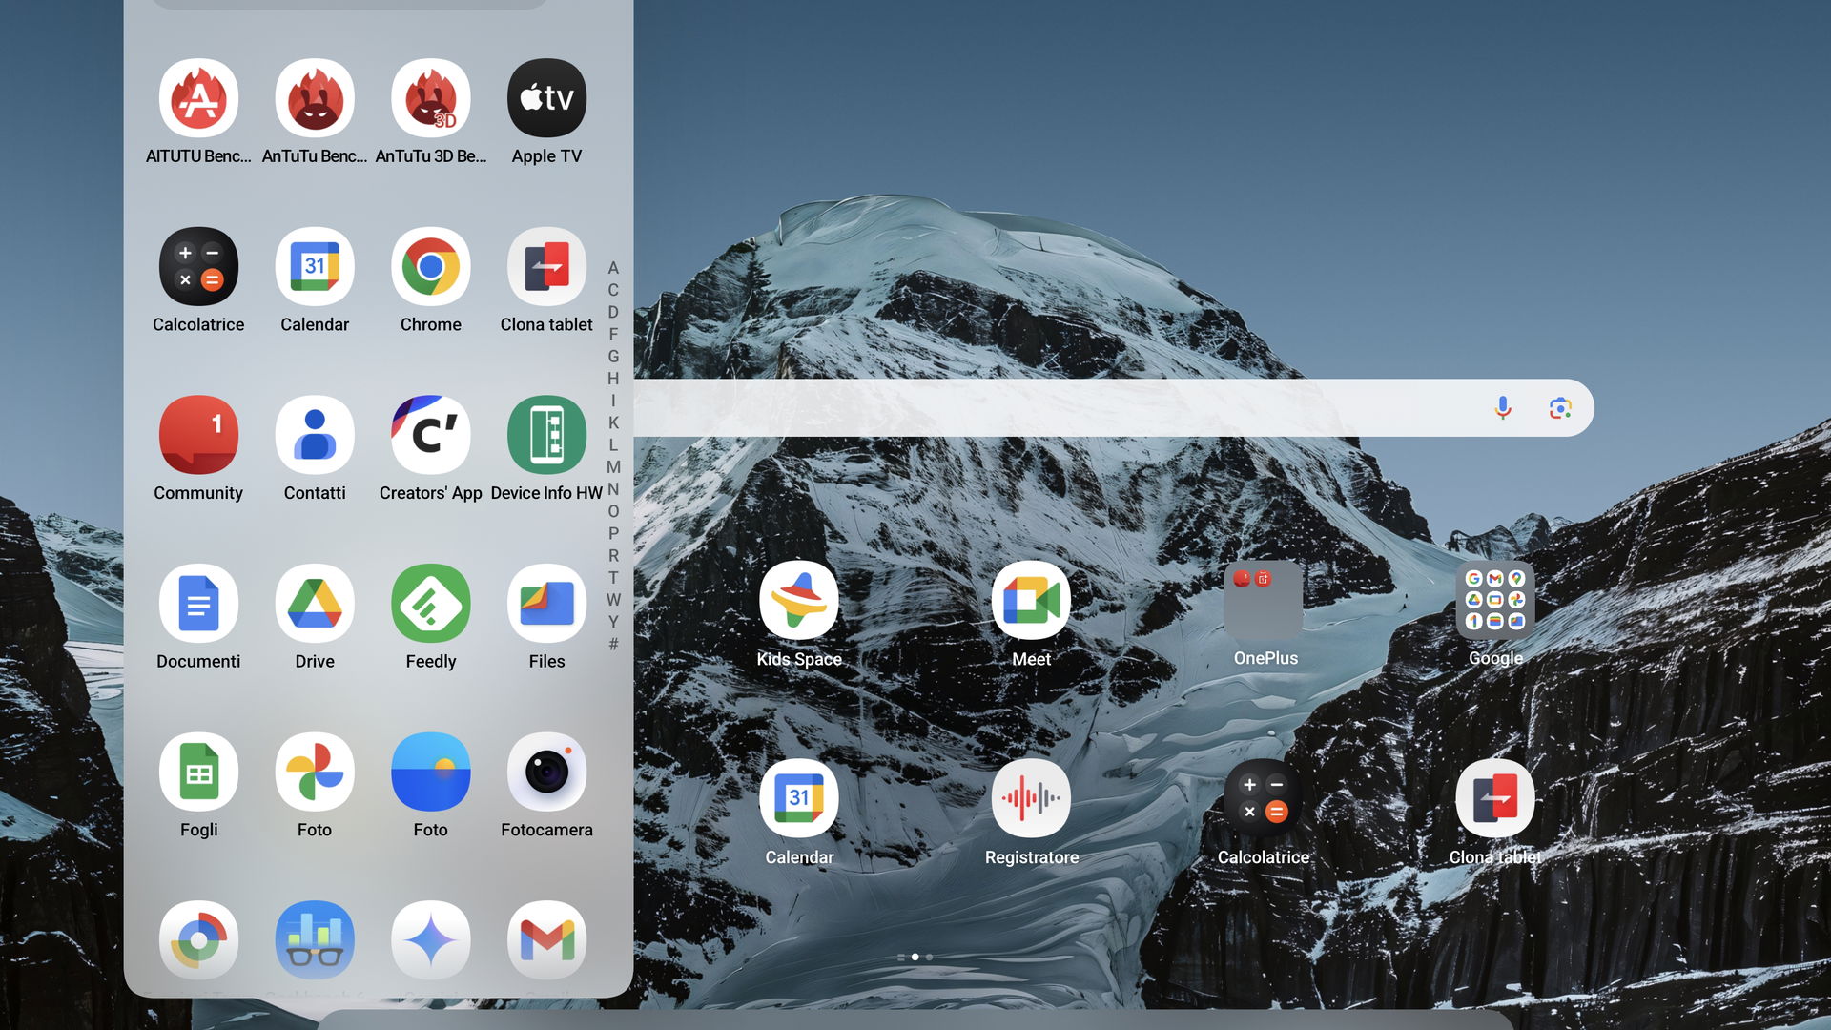The image size is (1831, 1030).
Task: Jump to letter D in index
Action: [613, 312]
